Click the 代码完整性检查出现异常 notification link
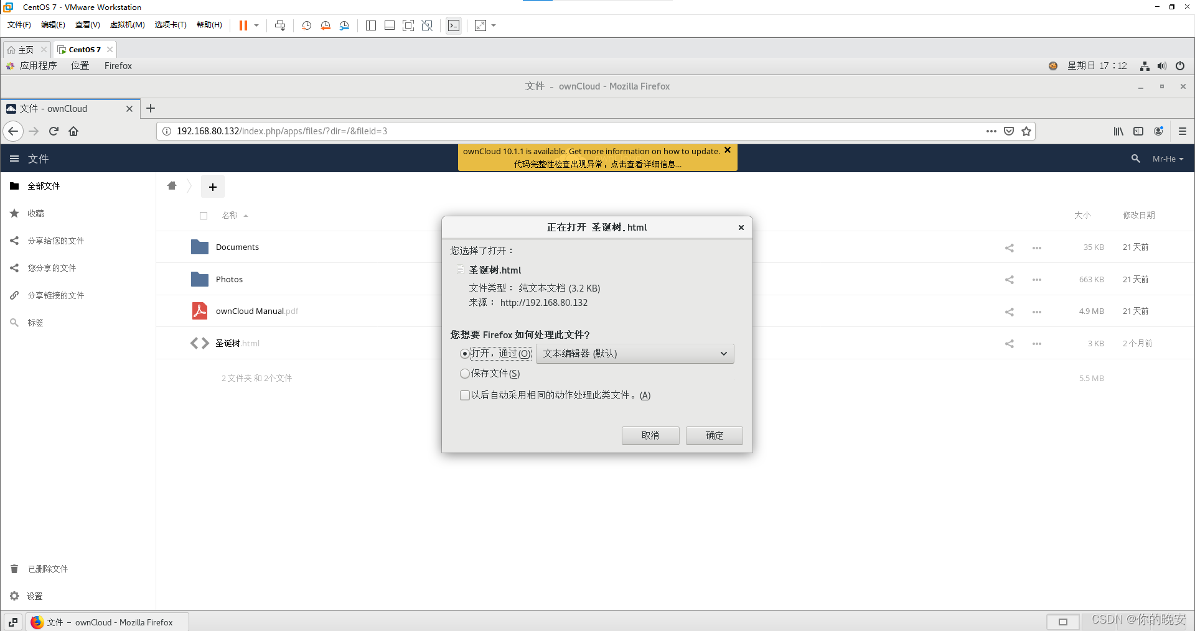Screen dimensions: 1195x631 click(x=597, y=165)
